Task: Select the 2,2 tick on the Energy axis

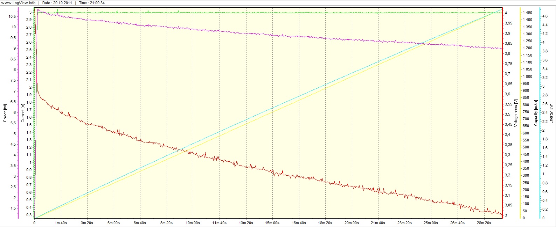Action: coord(545,122)
